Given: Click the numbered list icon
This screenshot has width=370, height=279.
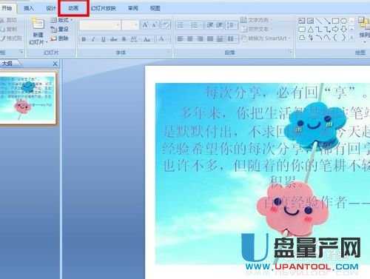Looking at the screenshot, I should click(195, 25).
